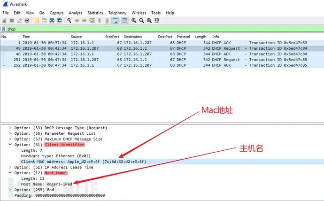Click the zoom in magnifier icon
The width and height of the screenshot is (324, 201).
[134, 21]
